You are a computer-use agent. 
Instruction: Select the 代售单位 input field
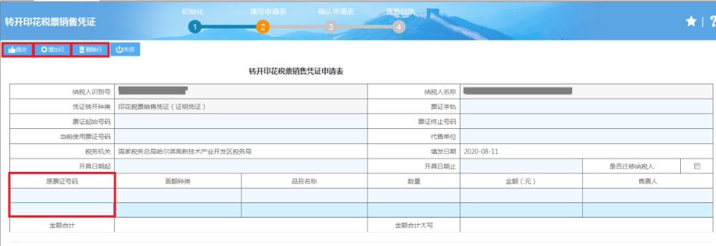click(587, 137)
